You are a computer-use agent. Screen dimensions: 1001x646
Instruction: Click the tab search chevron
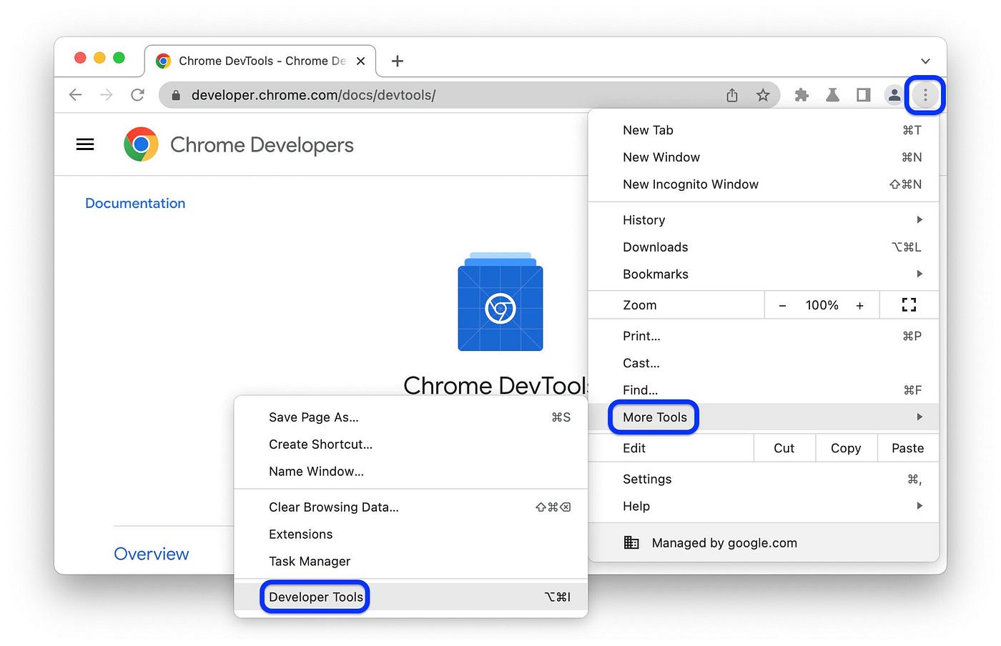click(925, 61)
